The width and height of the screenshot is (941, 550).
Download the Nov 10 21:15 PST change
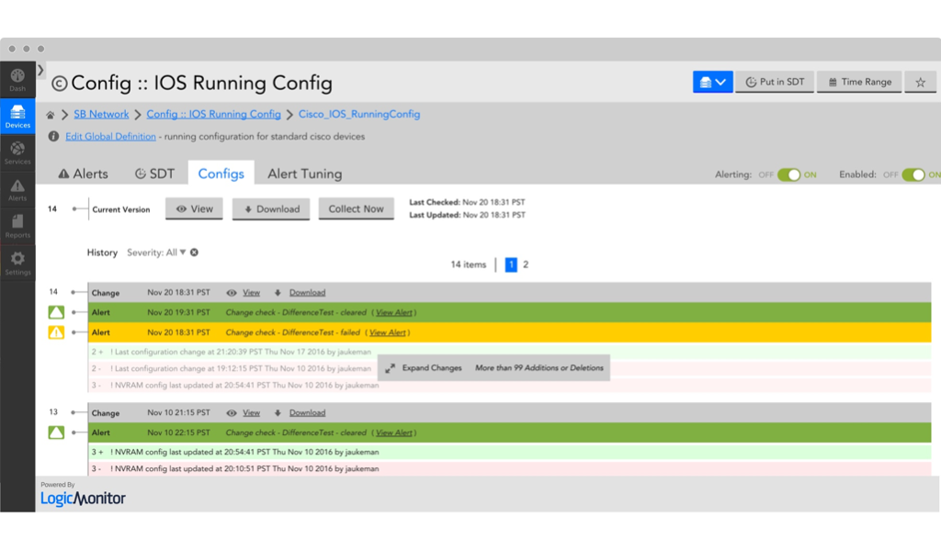[x=307, y=412]
